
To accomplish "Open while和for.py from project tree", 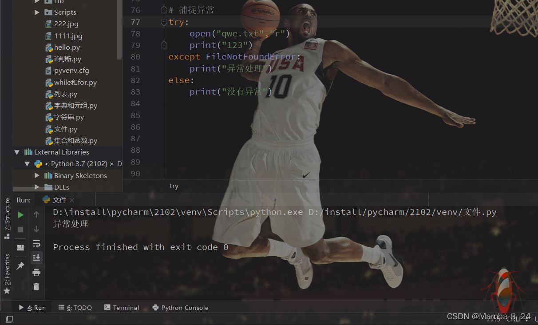I will click(75, 83).
